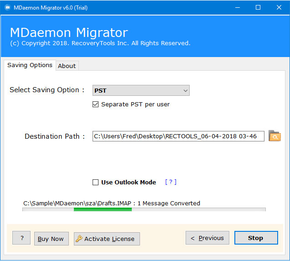Click the 'Select Saving Option :' label
Viewport: 290px width, 261px height.
[47, 90]
